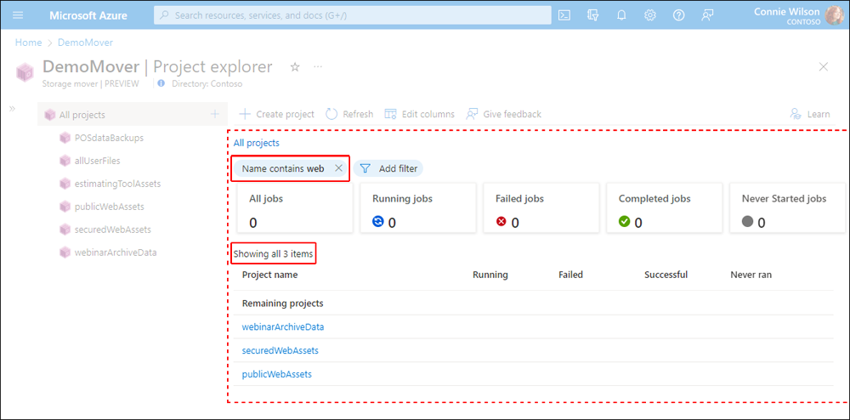The height and width of the screenshot is (420, 850).
Task: Select securedWebAssets in the project tree
Action: point(113,230)
